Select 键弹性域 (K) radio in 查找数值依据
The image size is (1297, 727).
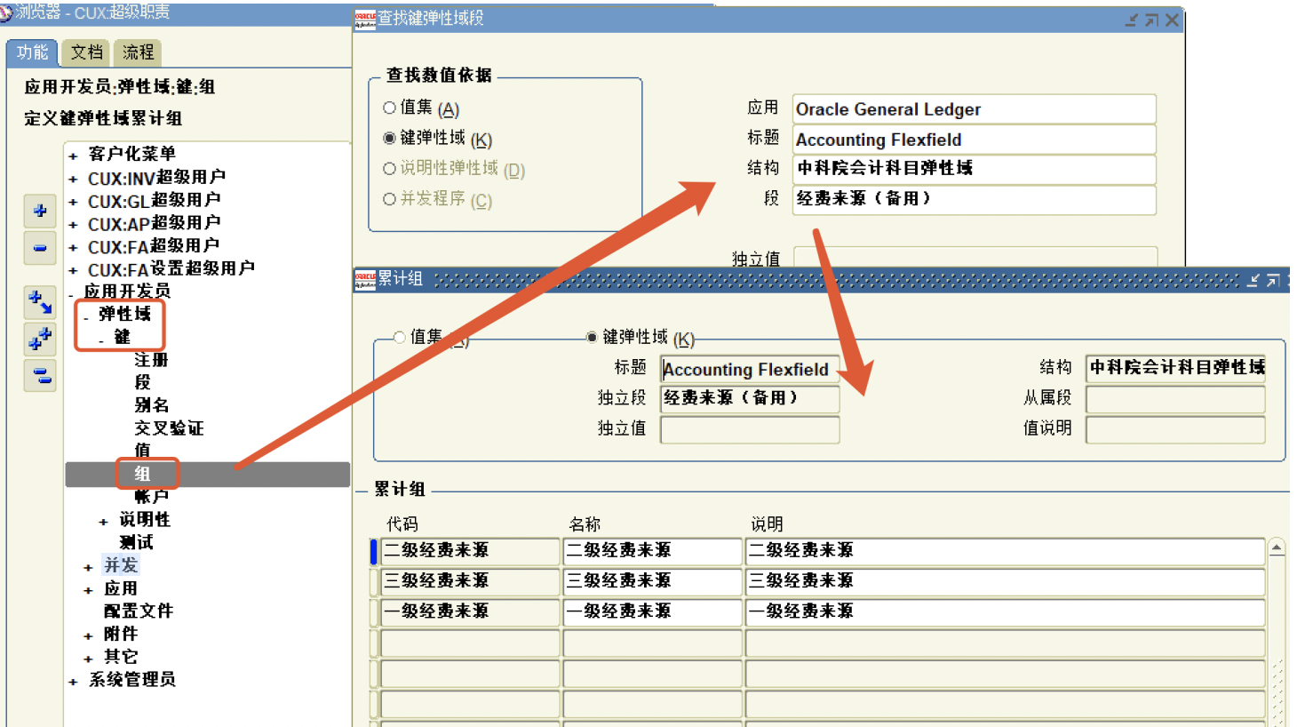(x=389, y=138)
